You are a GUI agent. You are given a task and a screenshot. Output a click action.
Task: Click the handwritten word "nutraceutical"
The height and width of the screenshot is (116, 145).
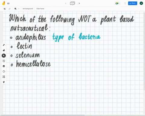pos(29,28)
